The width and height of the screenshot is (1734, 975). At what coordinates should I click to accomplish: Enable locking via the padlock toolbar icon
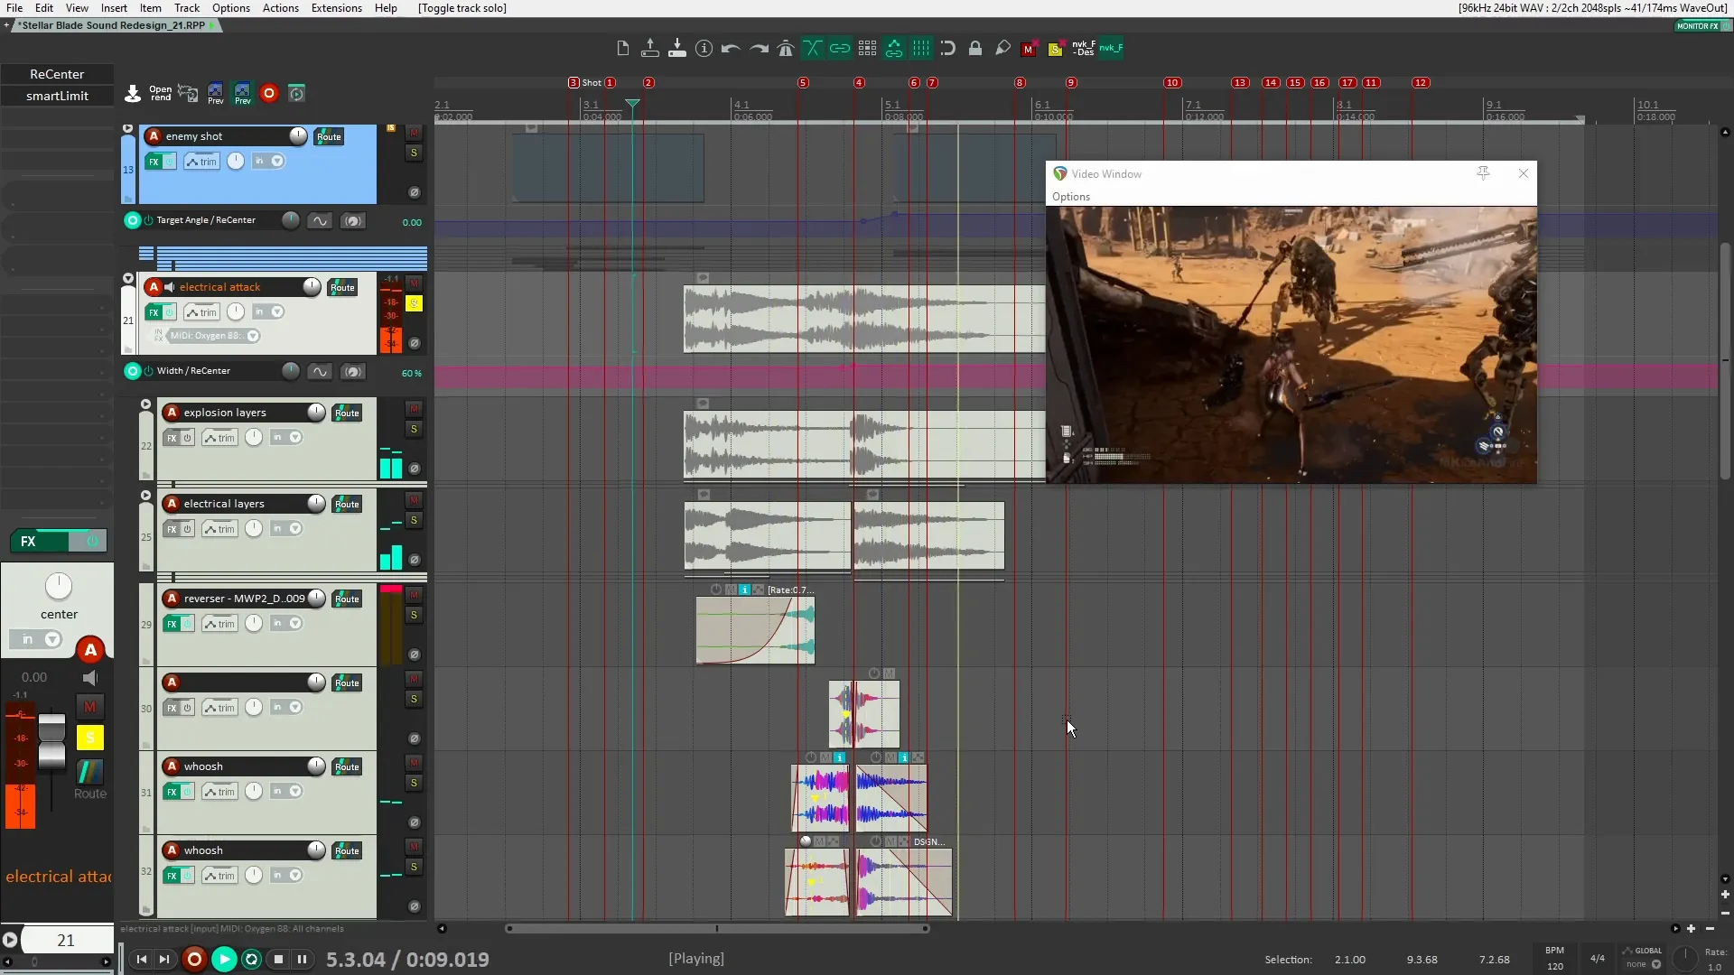pos(975,49)
